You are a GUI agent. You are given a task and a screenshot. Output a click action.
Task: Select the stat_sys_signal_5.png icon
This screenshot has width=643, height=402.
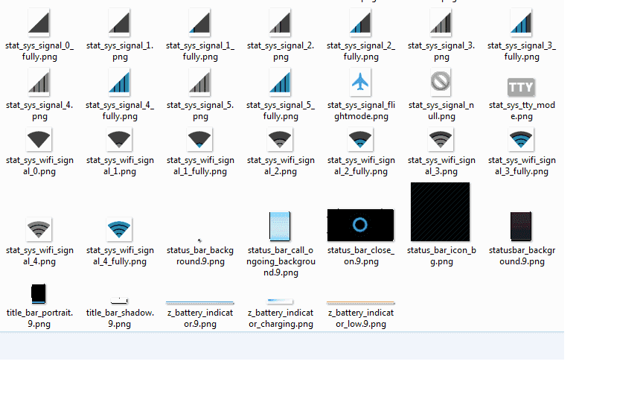(x=199, y=82)
